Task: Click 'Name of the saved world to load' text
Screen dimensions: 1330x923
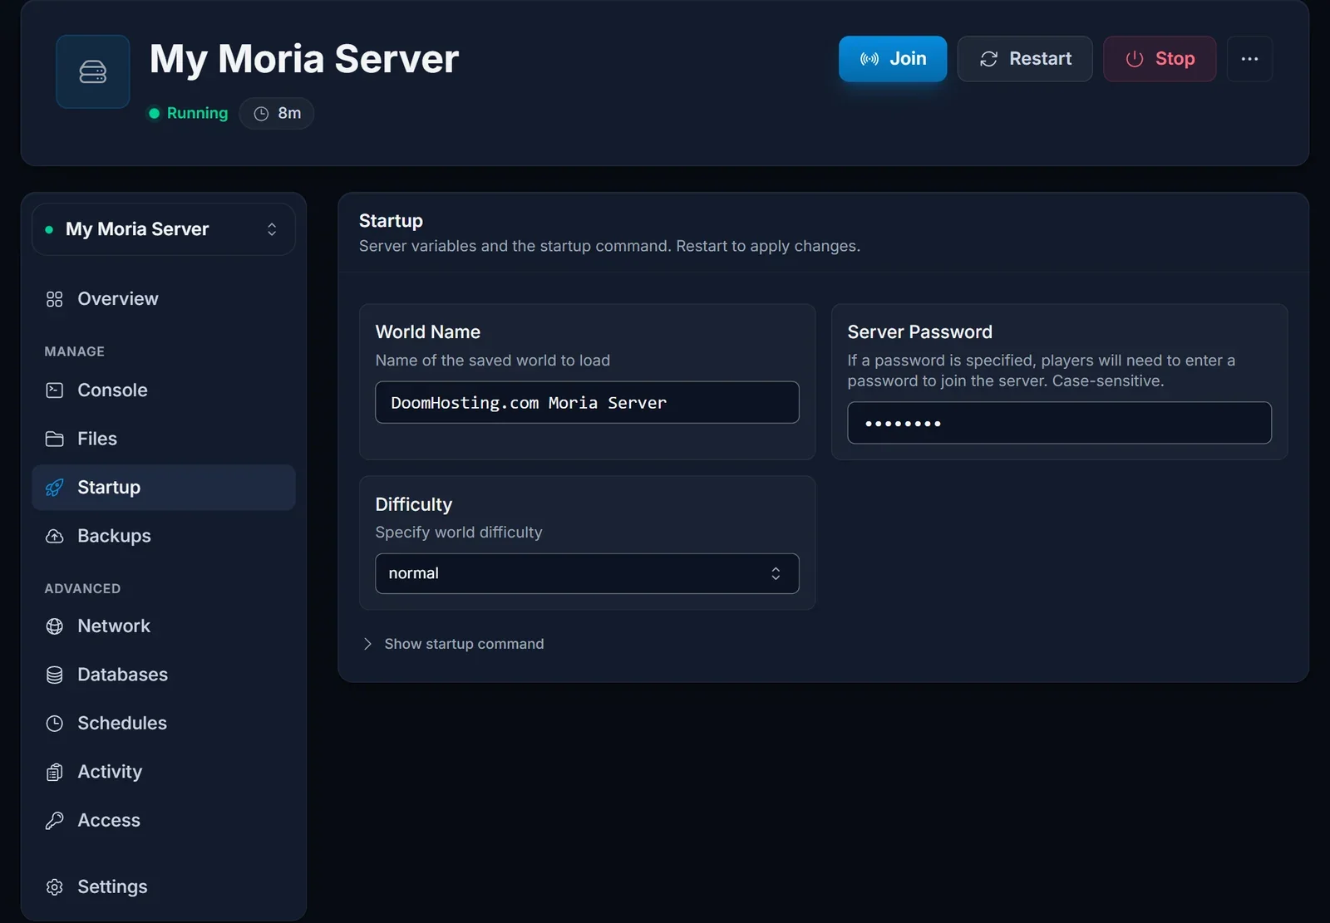Action: (493, 361)
